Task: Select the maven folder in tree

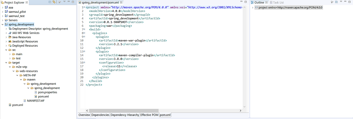Action: coord(29,80)
